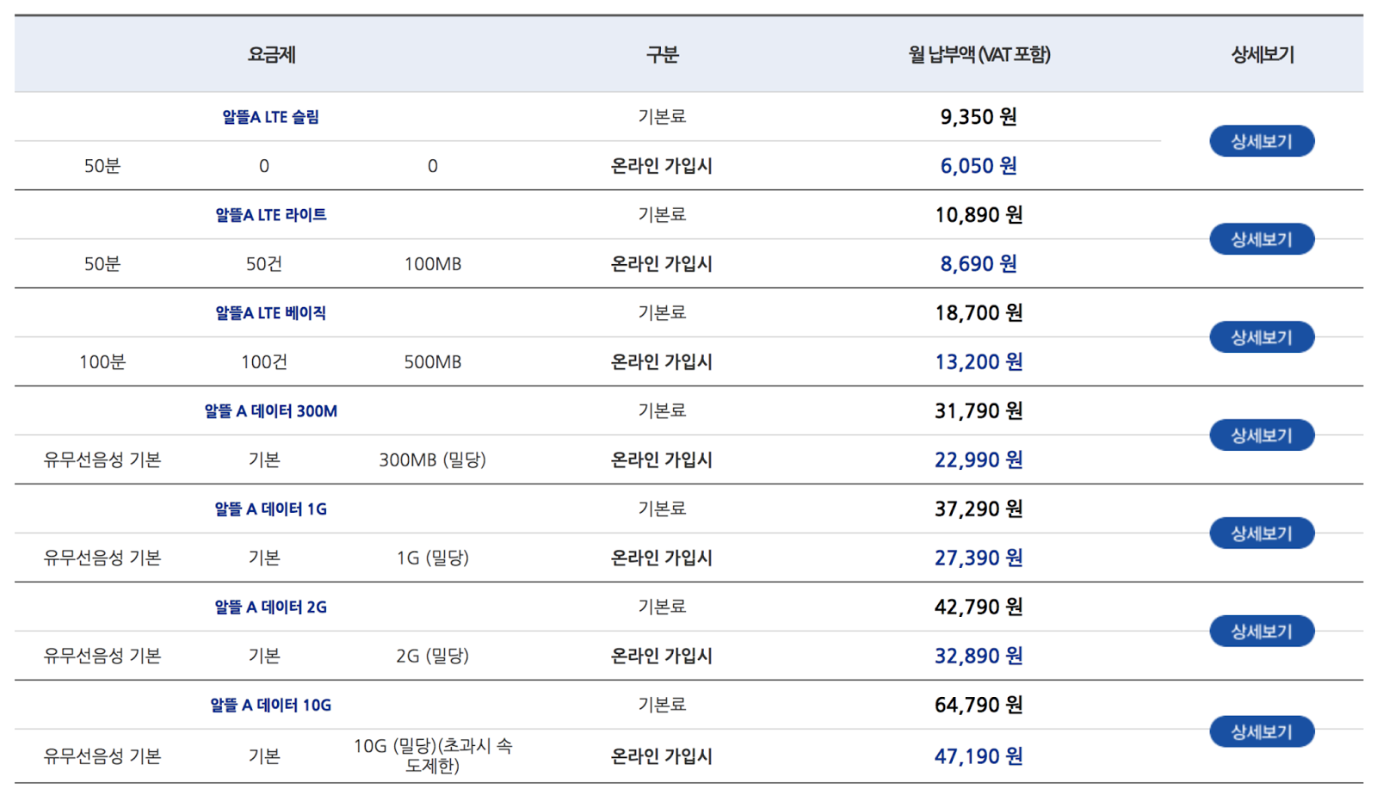The height and width of the screenshot is (789, 1377).
Task: Click 상세보기 button for 알뜰 A 데이터 1G
Action: pyautogui.click(x=1261, y=533)
